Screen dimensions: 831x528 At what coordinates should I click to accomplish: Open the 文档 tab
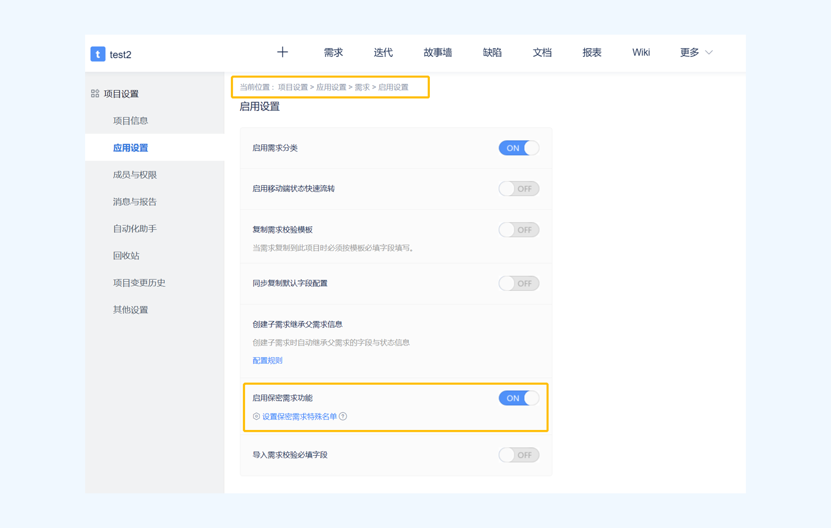tap(542, 53)
